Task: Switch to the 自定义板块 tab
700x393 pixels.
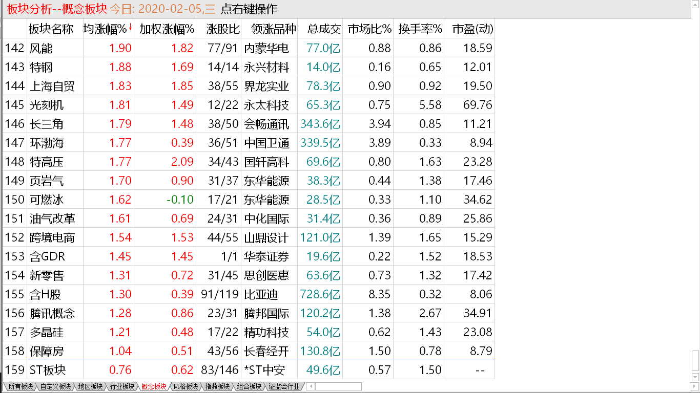Action: pos(55,386)
